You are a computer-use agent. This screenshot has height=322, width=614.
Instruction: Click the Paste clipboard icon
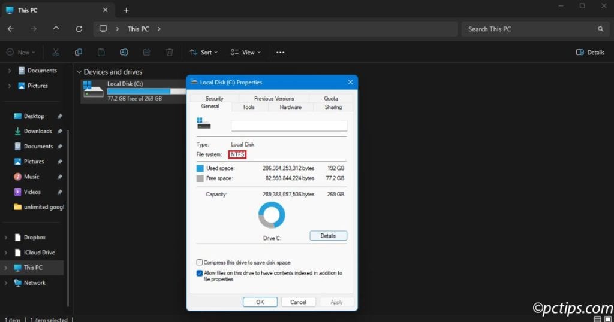101,52
